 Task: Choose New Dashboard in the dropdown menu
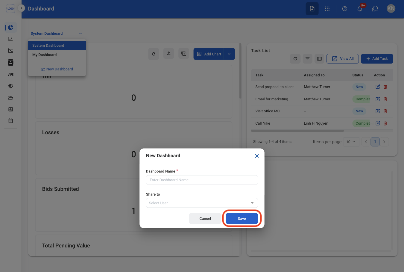(x=57, y=69)
